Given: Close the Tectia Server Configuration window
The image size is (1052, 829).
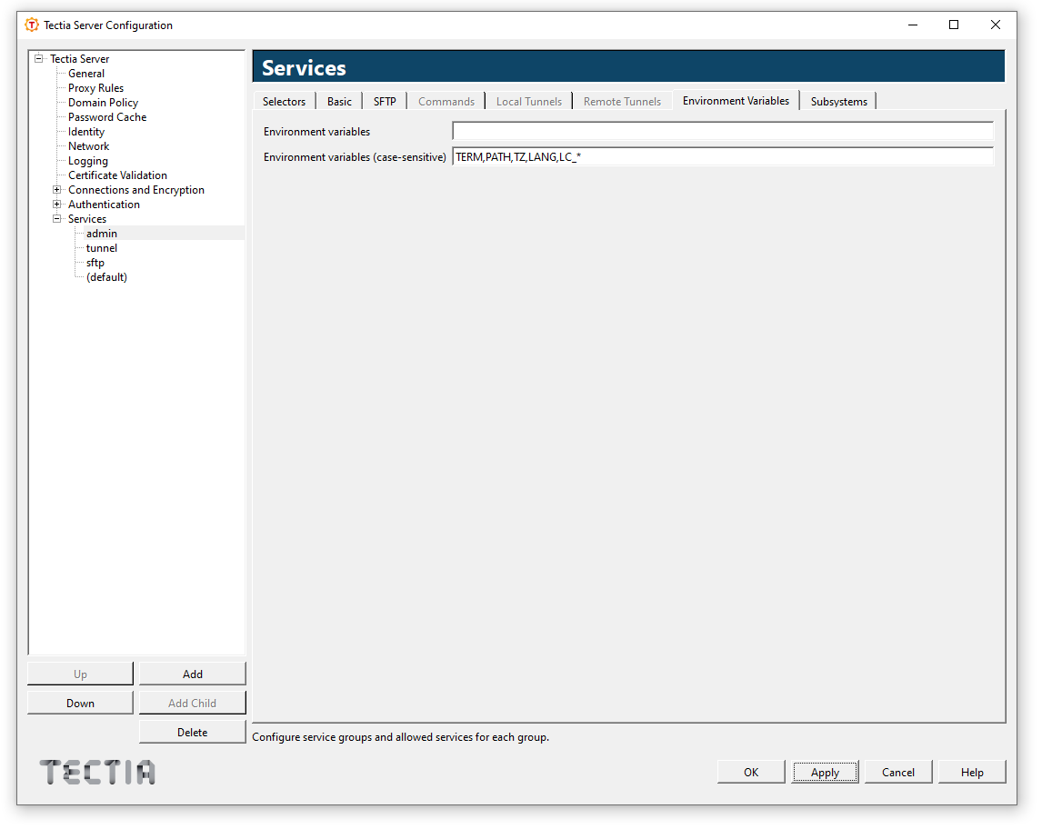Looking at the screenshot, I should tap(996, 25).
